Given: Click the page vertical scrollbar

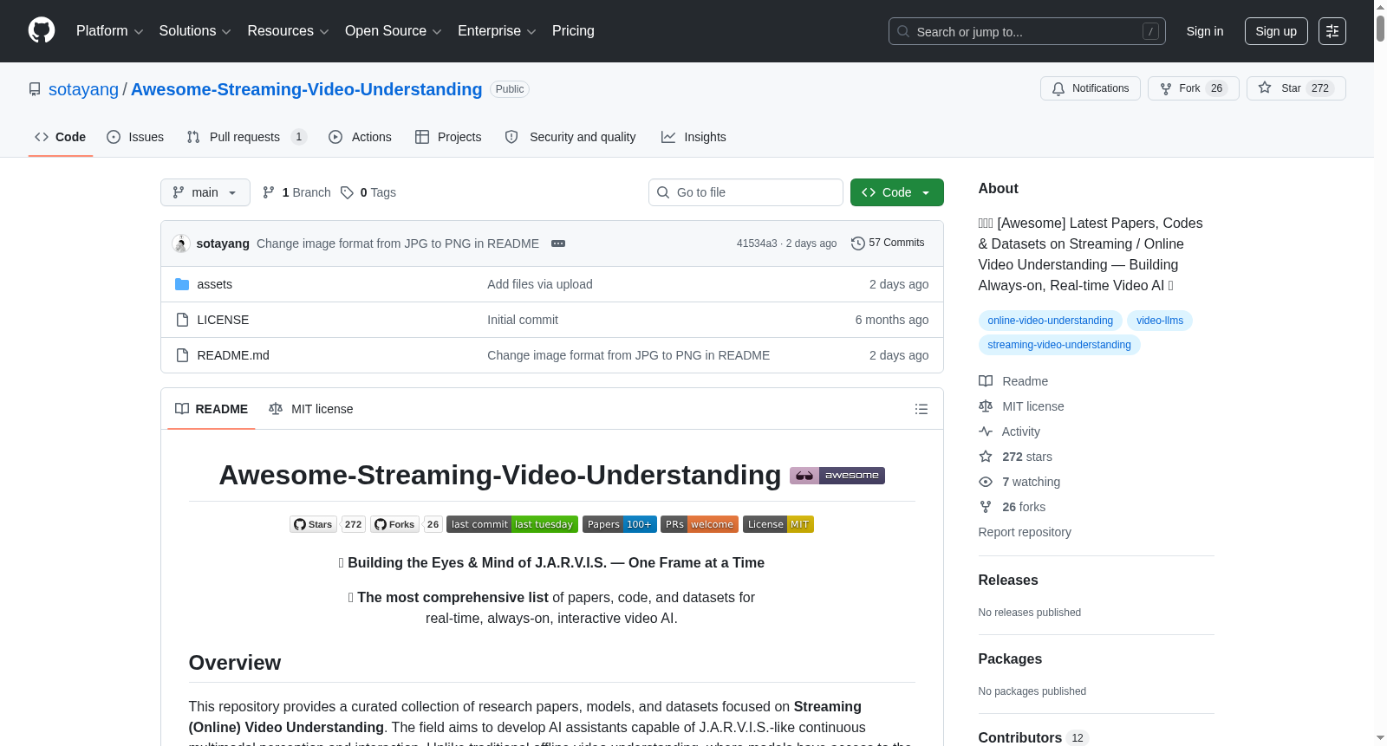Looking at the screenshot, I should coord(1380,373).
